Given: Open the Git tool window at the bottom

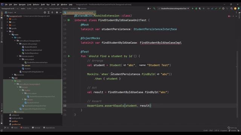Looking at the screenshot, I should click(x=6, y=127).
